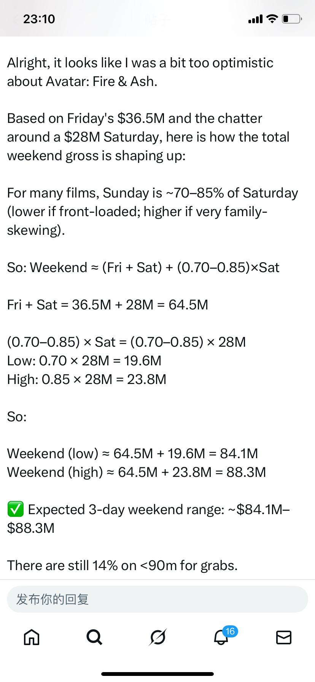Image resolution: width=315 pixels, height=682 pixels.
Task: Tap the cellular signal bars icon
Action: click(255, 19)
